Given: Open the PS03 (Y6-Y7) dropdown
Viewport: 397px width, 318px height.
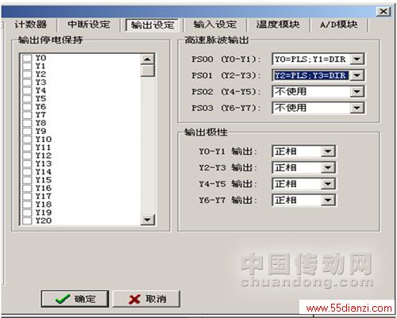Looking at the screenshot, I should (357, 108).
